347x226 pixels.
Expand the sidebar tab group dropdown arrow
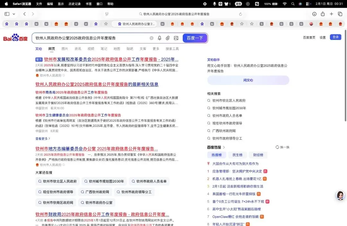click(x=14, y=14)
